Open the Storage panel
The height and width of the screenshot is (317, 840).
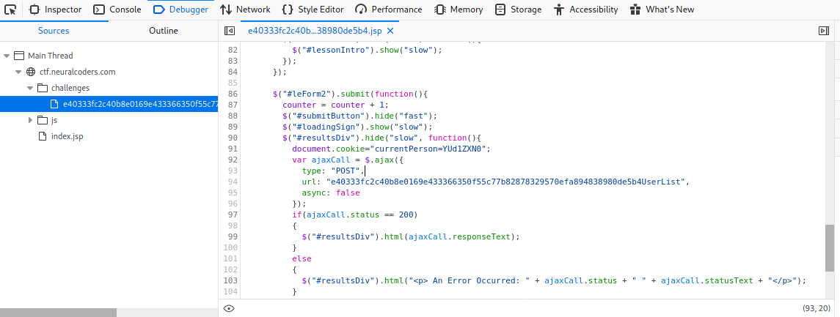click(519, 10)
